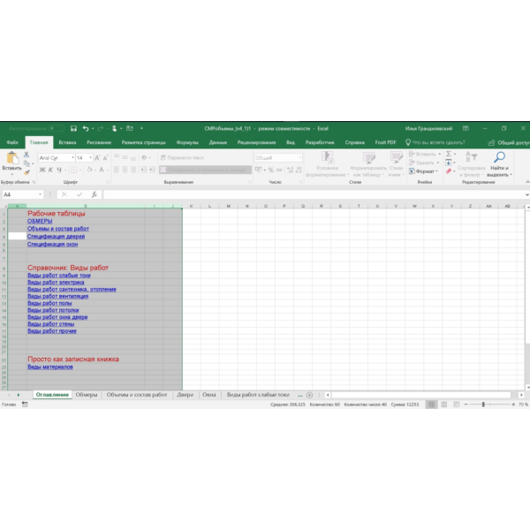
Task: Click the Paste clipboard icon
Action: pos(12,158)
